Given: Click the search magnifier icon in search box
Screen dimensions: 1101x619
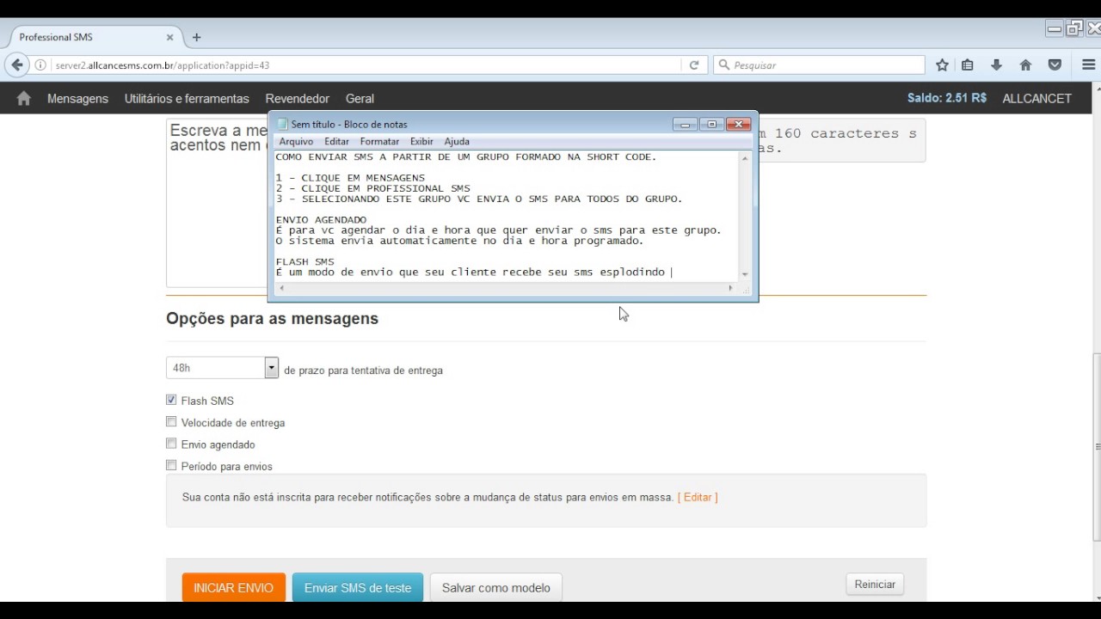Looking at the screenshot, I should coord(724,65).
